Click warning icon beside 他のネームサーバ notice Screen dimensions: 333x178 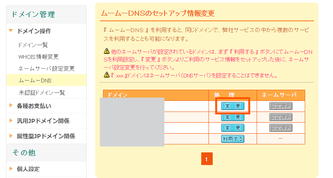[x=107, y=51]
